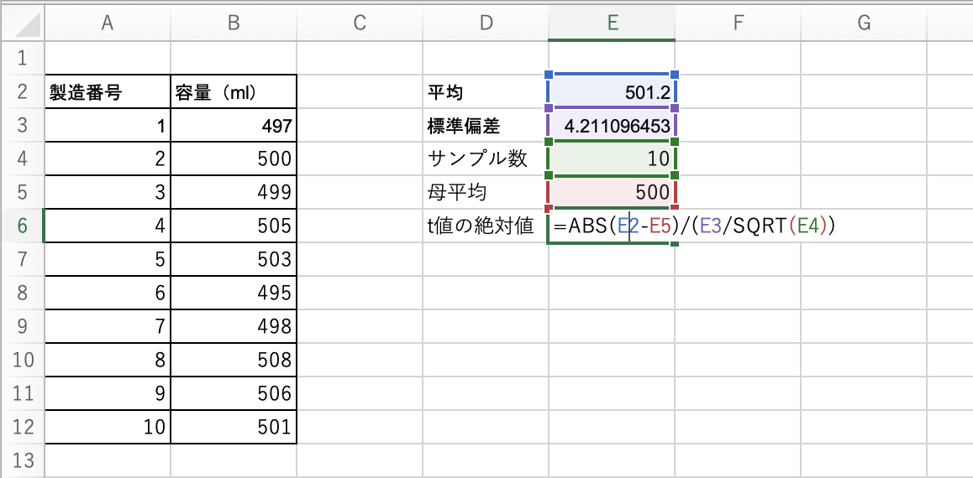Select column F header
The width and height of the screenshot is (973, 478).
click(738, 23)
